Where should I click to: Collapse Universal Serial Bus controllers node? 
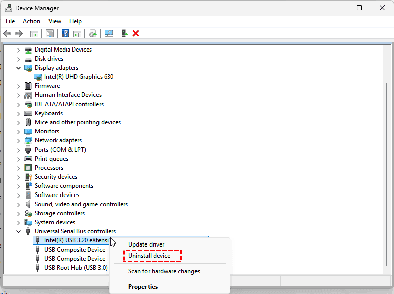click(x=19, y=231)
